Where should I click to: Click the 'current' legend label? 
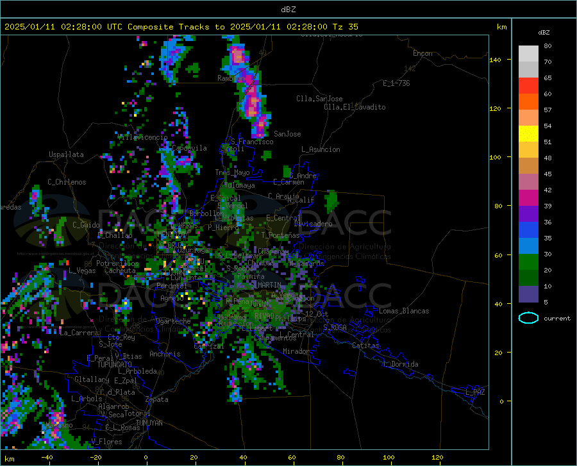point(557,318)
